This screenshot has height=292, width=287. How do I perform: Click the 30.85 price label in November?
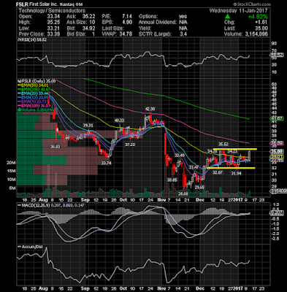pos(172,180)
